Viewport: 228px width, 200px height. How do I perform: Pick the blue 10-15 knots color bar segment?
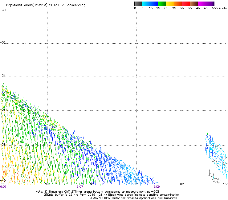pos(154,4)
